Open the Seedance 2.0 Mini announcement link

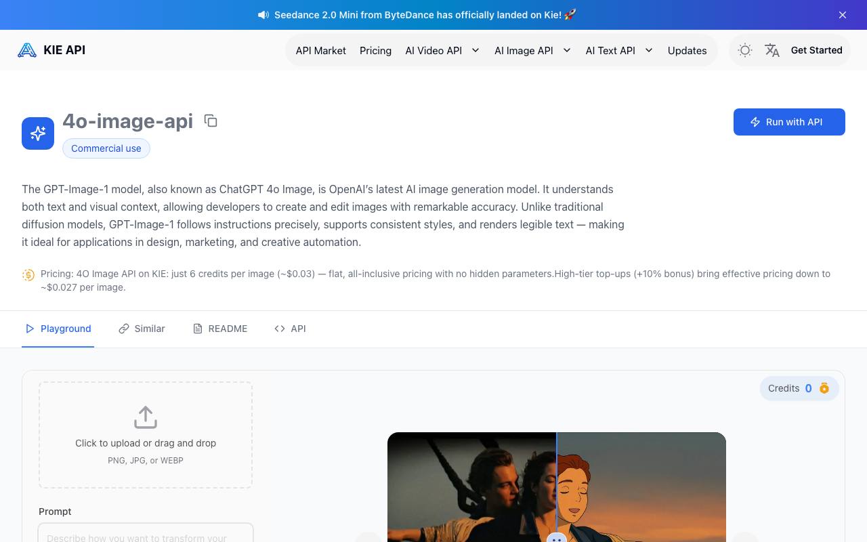tap(425, 15)
